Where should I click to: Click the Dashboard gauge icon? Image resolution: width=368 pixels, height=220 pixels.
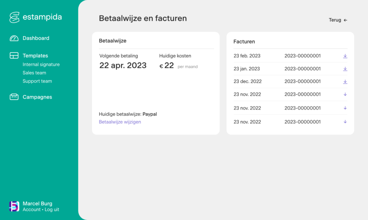tap(14, 38)
